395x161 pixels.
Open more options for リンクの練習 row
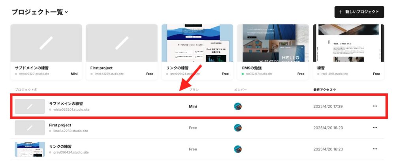coord(375,149)
